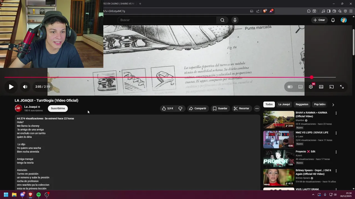The height and width of the screenshot is (199, 355).
Task: Open BHAVI x RAMMA KARMA video thumbnail
Action: 279,120
